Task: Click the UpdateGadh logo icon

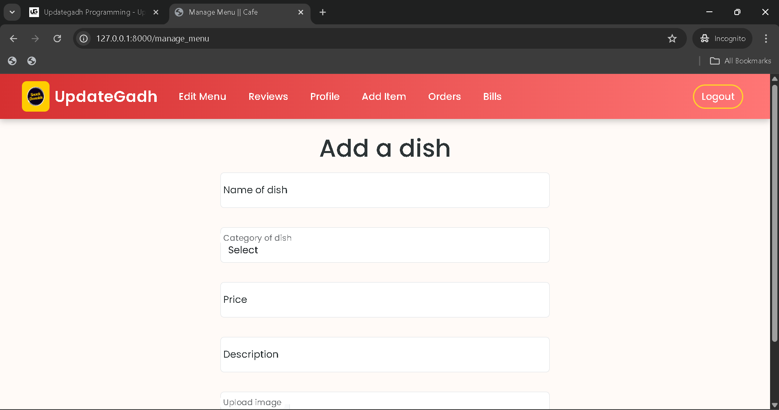Action: coord(36,97)
